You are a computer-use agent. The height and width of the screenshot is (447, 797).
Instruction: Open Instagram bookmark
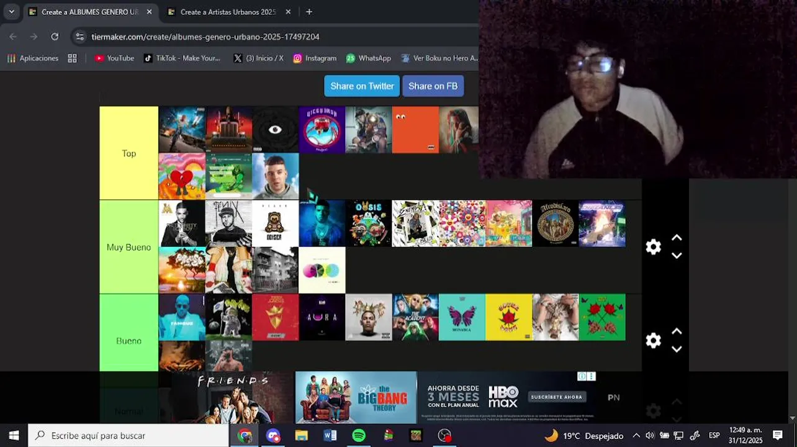(315, 58)
